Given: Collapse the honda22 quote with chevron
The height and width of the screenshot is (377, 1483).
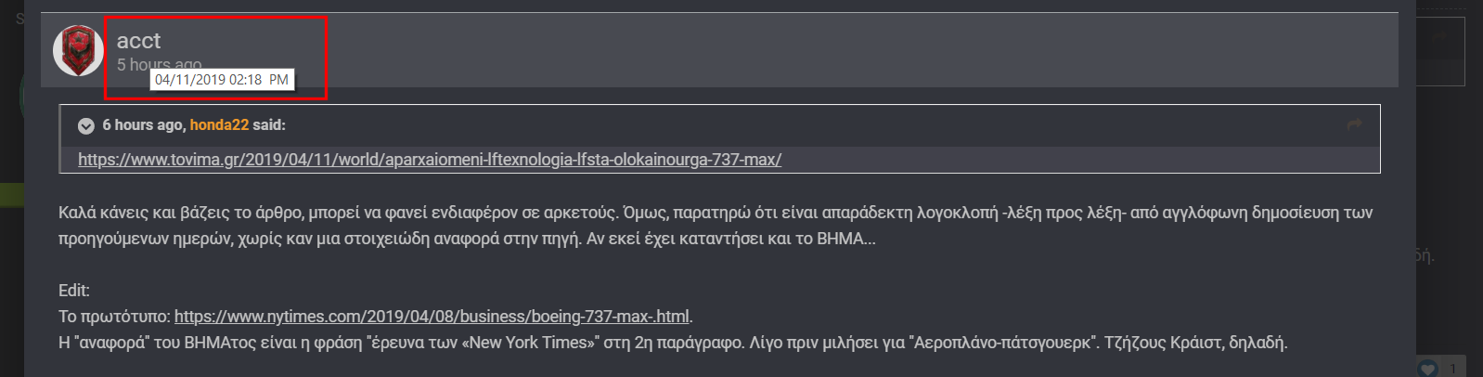Looking at the screenshot, I should point(86,125).
